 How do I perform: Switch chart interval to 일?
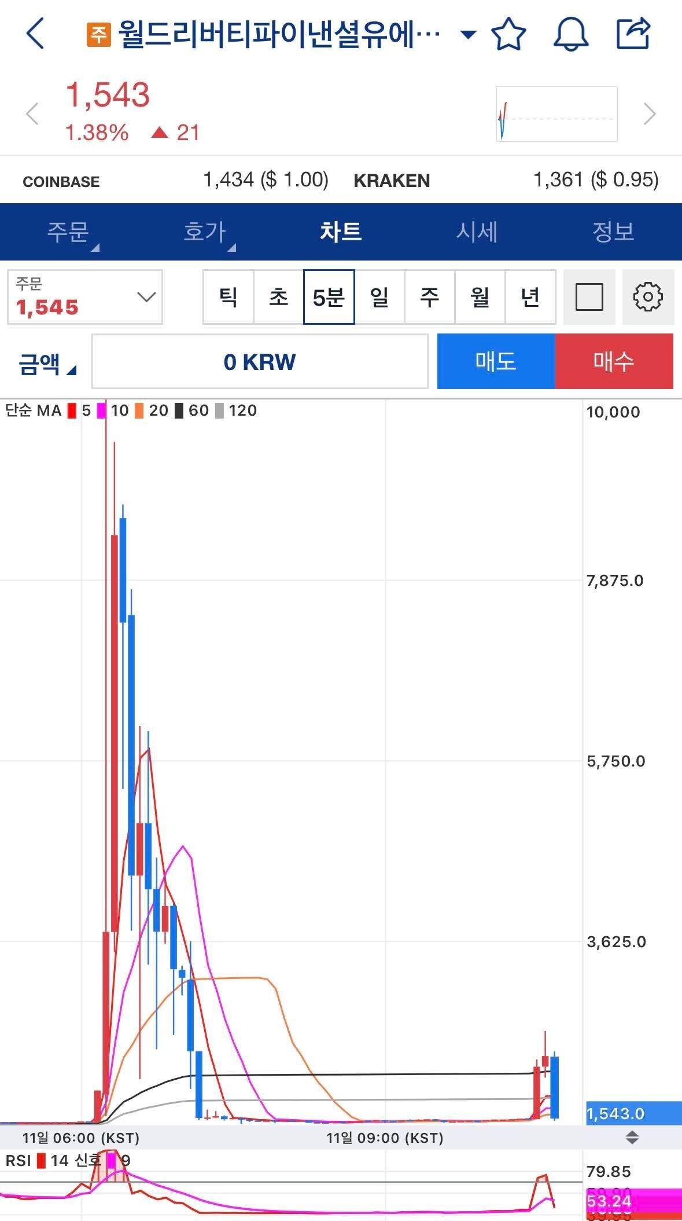tap(379, 297)
